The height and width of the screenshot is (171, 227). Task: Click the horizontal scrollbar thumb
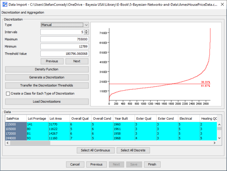30,143
